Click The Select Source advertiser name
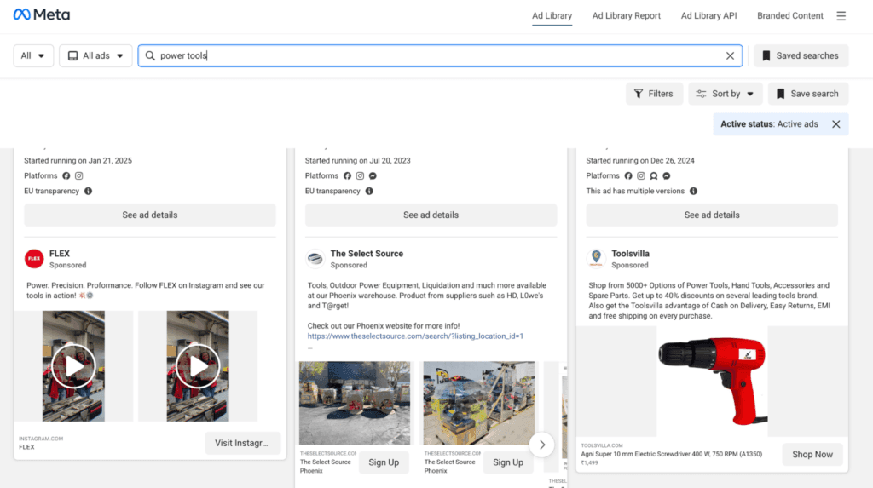This screenshot has height=488, width=873. pyautogui.click(x=367, y=254)
